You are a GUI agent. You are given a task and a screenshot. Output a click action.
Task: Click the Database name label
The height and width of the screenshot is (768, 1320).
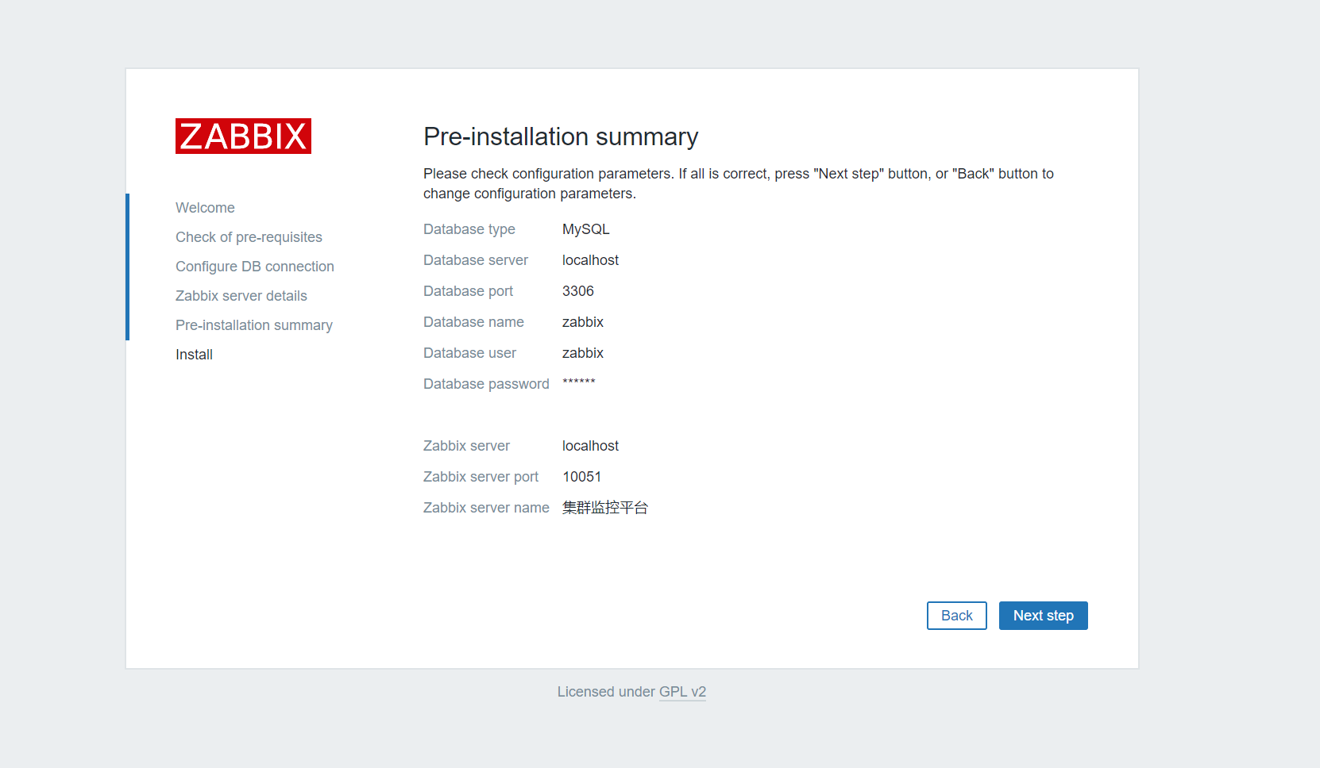473,322
